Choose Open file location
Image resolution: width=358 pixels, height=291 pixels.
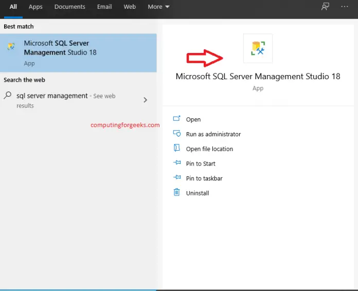point(209,149)
